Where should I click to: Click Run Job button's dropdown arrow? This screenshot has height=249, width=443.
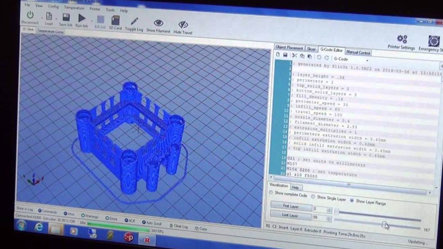pos(92,21)
